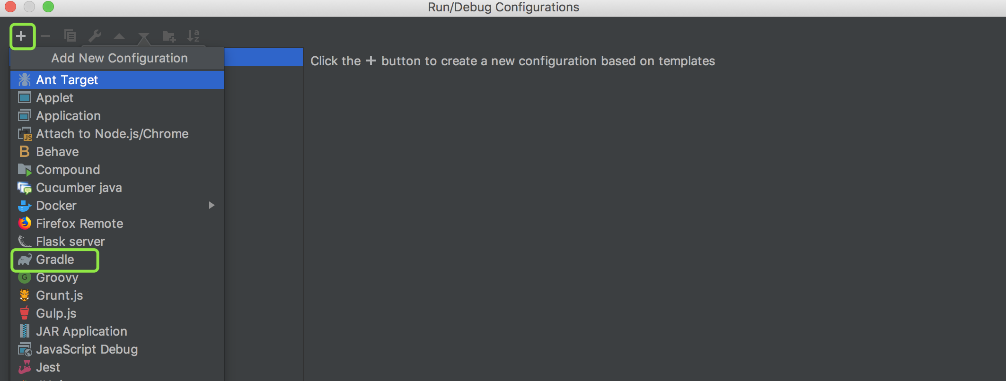
Task: Pick JavaScript Debug configuration
Action: 87,349
